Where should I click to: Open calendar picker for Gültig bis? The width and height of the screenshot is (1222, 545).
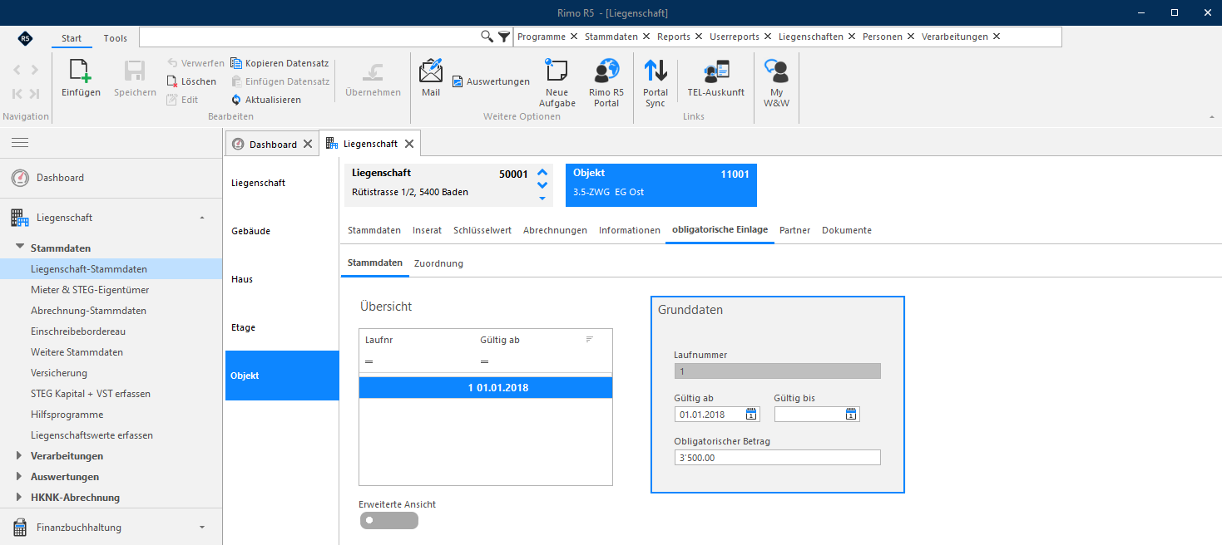[851, 415]
